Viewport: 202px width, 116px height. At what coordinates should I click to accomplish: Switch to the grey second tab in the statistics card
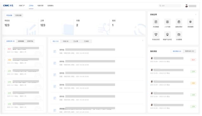[x=18, y=15]
